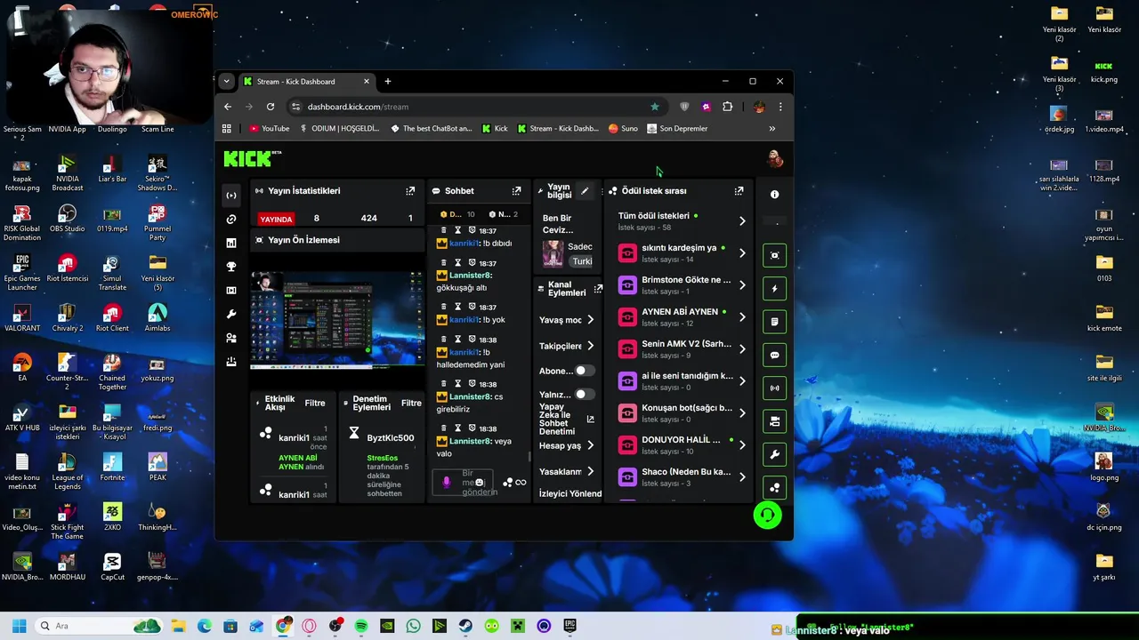Select the Stream - Kick Dashboard browser tab
This screenshot has height=640, width=1139.
(307, 82)
